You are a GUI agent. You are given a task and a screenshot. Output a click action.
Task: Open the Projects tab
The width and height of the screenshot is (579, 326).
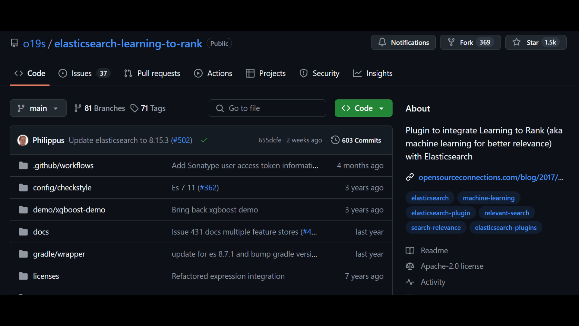click(x=266, y=73)
